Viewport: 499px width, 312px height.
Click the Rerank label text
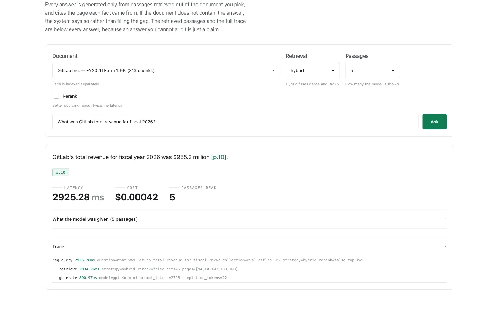[70, 96]
